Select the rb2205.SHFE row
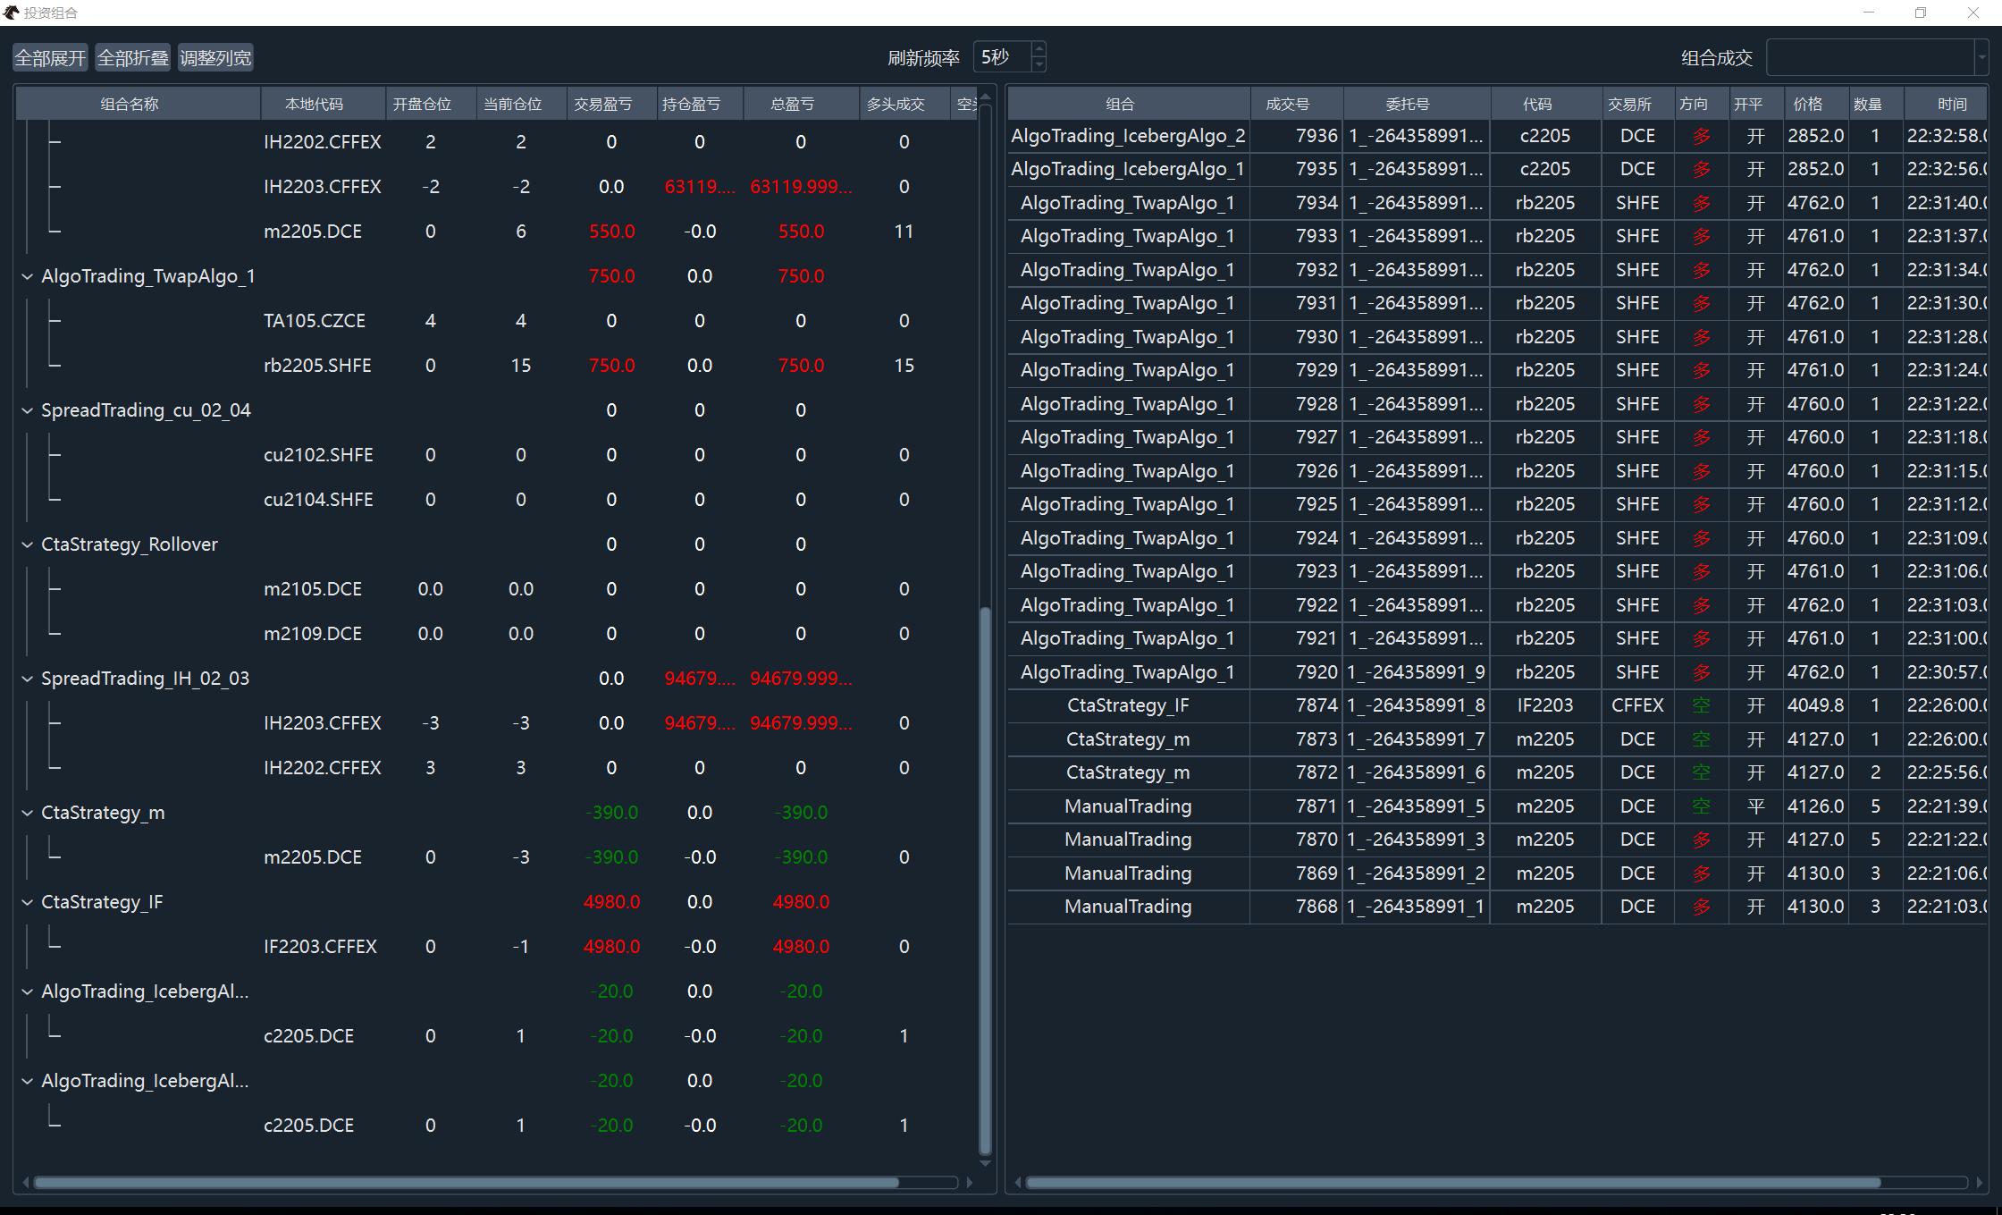Viewport: 2002px width, 1215px height. 317,366
